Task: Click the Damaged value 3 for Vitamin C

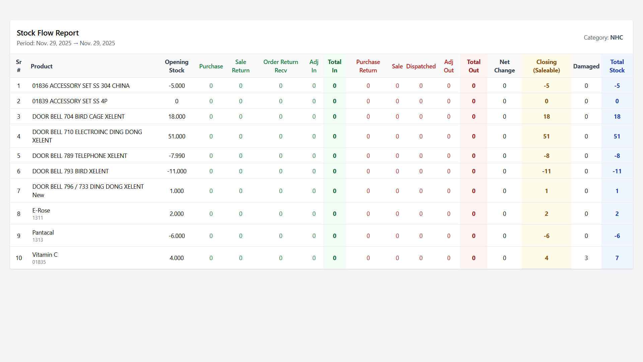Action: coord(586,258)
